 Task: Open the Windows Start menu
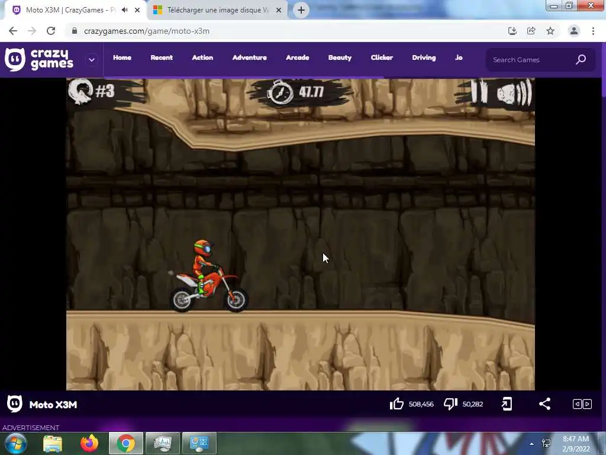point(15,443)
